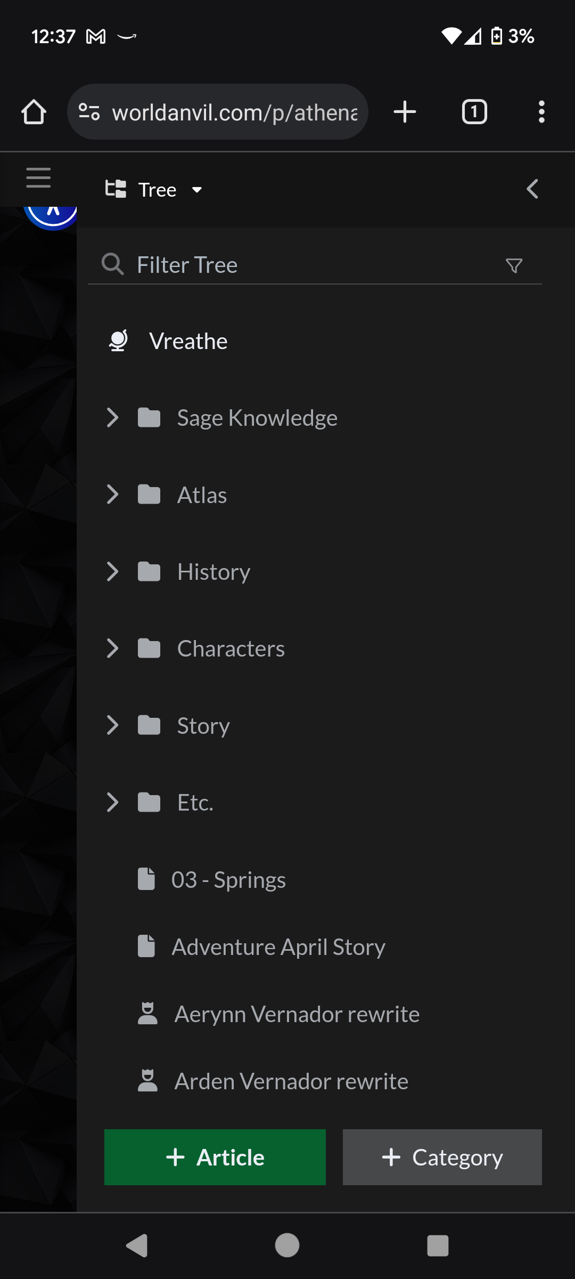
Task: Create a new Article
Action: click(215, 1157)
